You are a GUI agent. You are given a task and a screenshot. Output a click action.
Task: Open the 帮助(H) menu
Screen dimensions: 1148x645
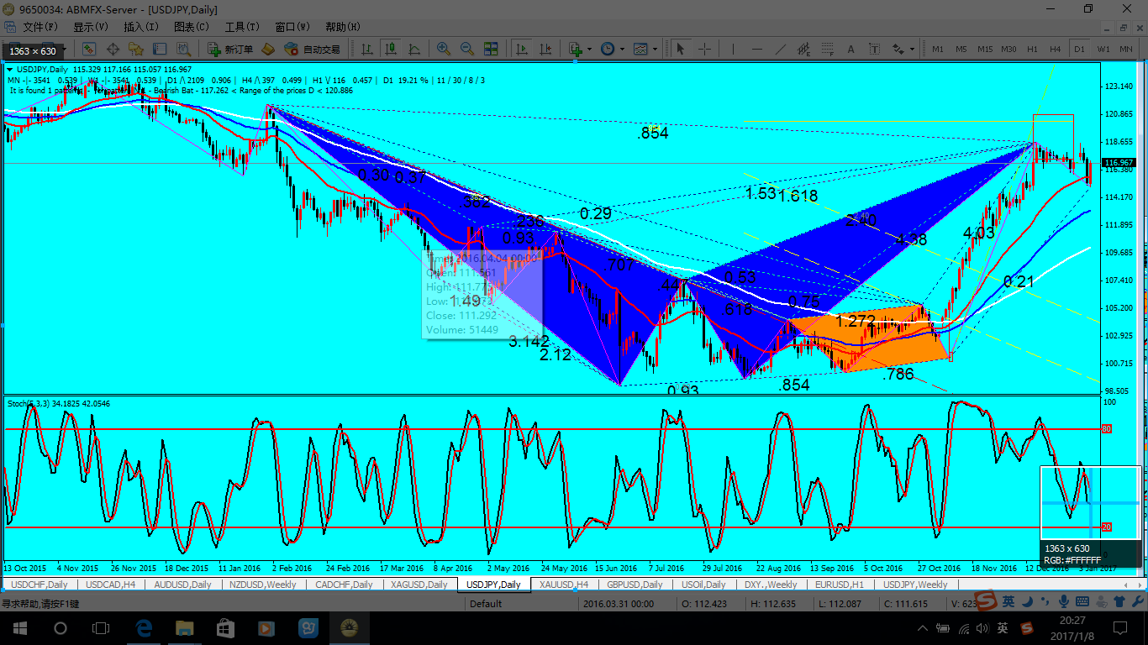click(x=343, y=27)
